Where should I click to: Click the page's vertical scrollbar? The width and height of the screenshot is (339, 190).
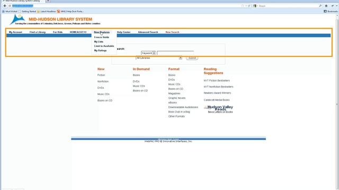click(337, 103)
